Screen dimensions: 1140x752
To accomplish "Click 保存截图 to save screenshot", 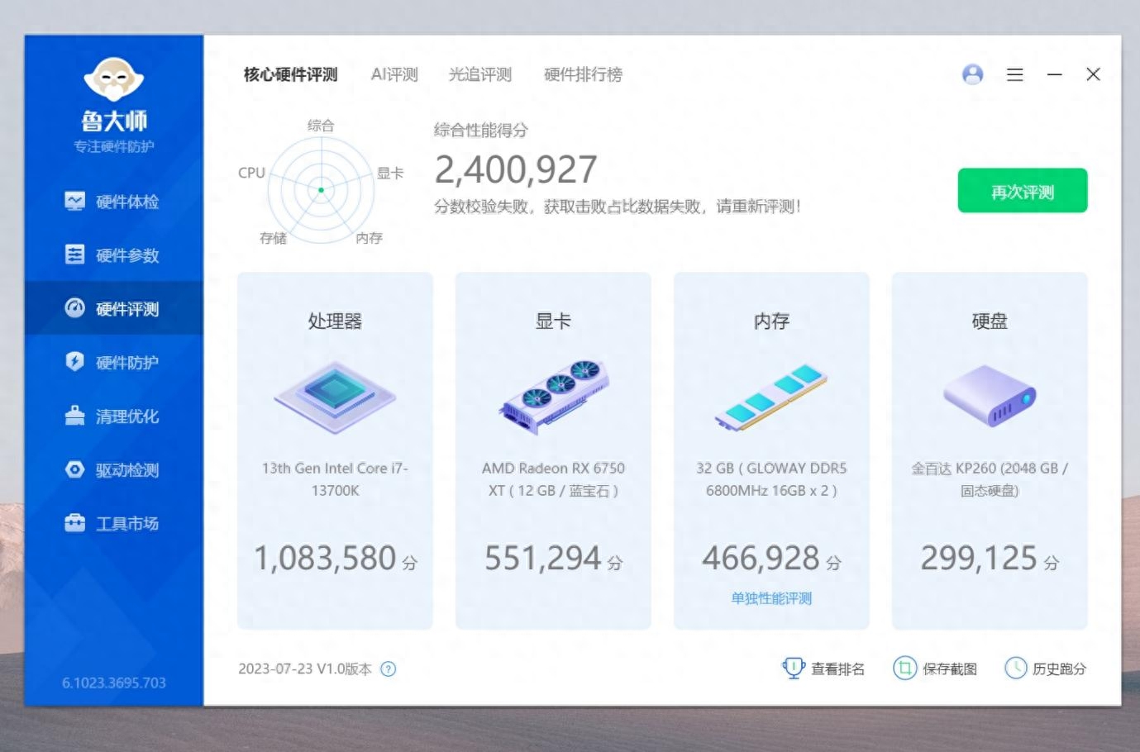I will (x=950, y=669).
